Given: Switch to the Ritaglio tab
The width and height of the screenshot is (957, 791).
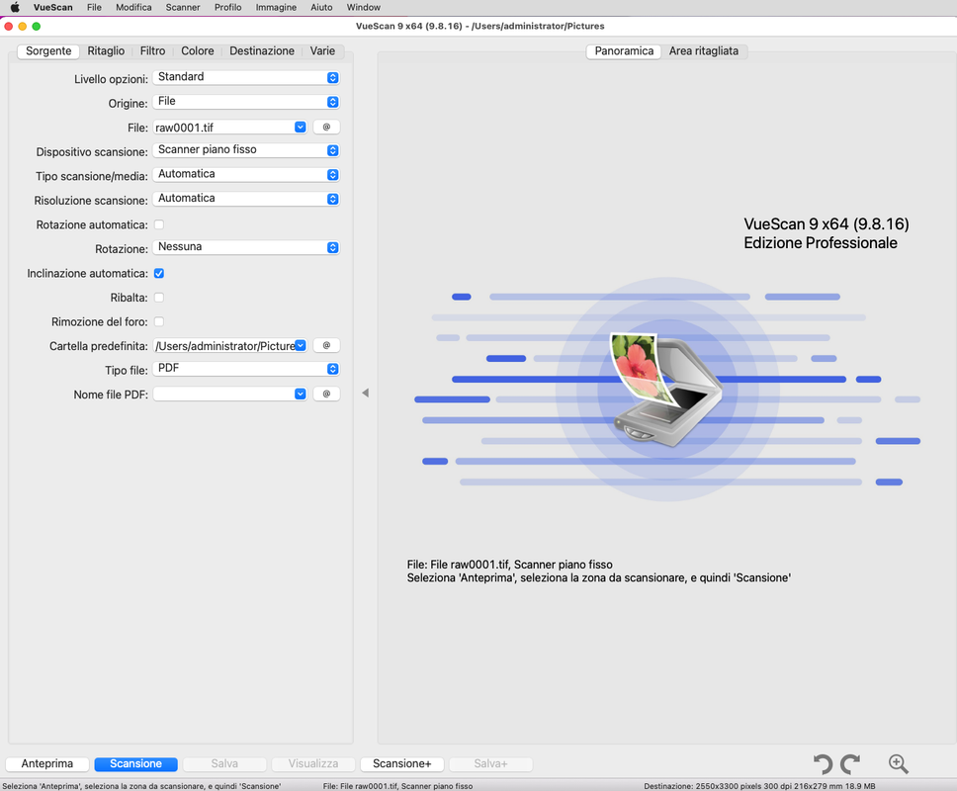Looking at the screenshot, I should click(x=106, y=51).
